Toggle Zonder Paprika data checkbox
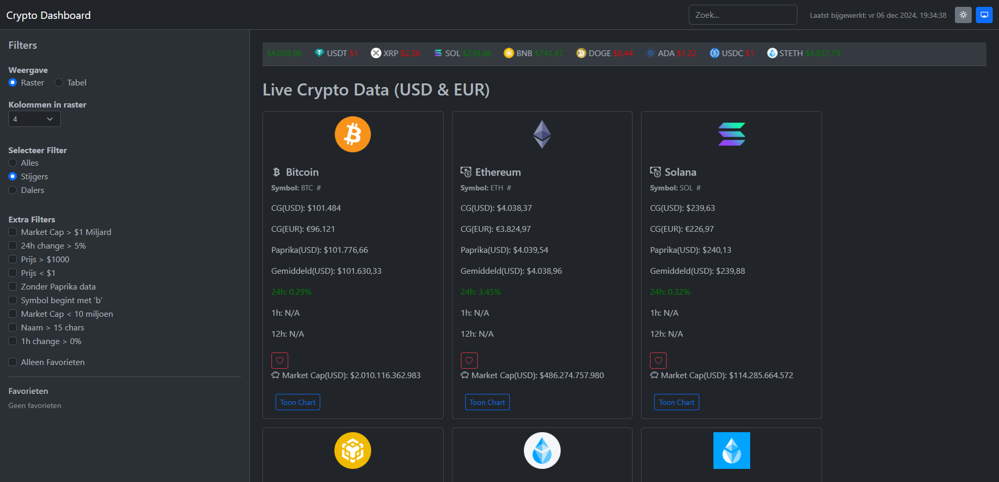Image resolution: width=999 pixels, height=482 pixels. [x=13, y=286]
